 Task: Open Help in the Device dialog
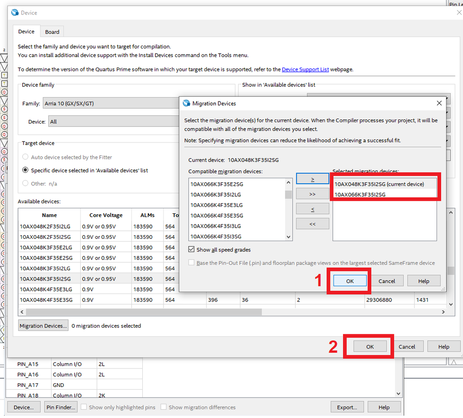tap(444, 346)
